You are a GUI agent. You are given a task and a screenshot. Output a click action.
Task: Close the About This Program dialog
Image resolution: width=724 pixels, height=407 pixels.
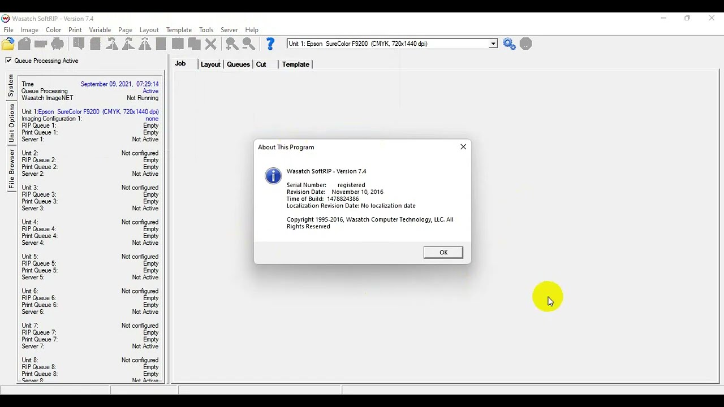[x=463, y=147]
